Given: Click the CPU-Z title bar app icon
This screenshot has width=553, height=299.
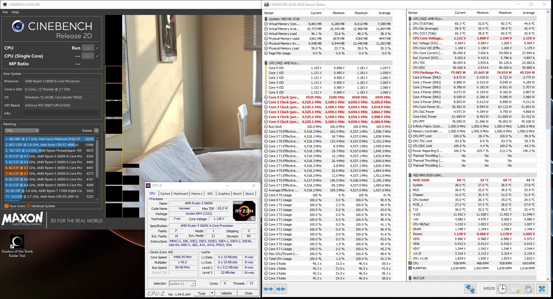Looking at the screenshot, I should point(148,186).
